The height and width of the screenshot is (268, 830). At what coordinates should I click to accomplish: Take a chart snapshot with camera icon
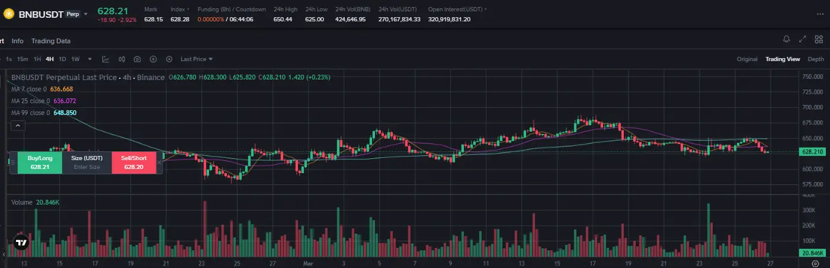click(137, 59)
